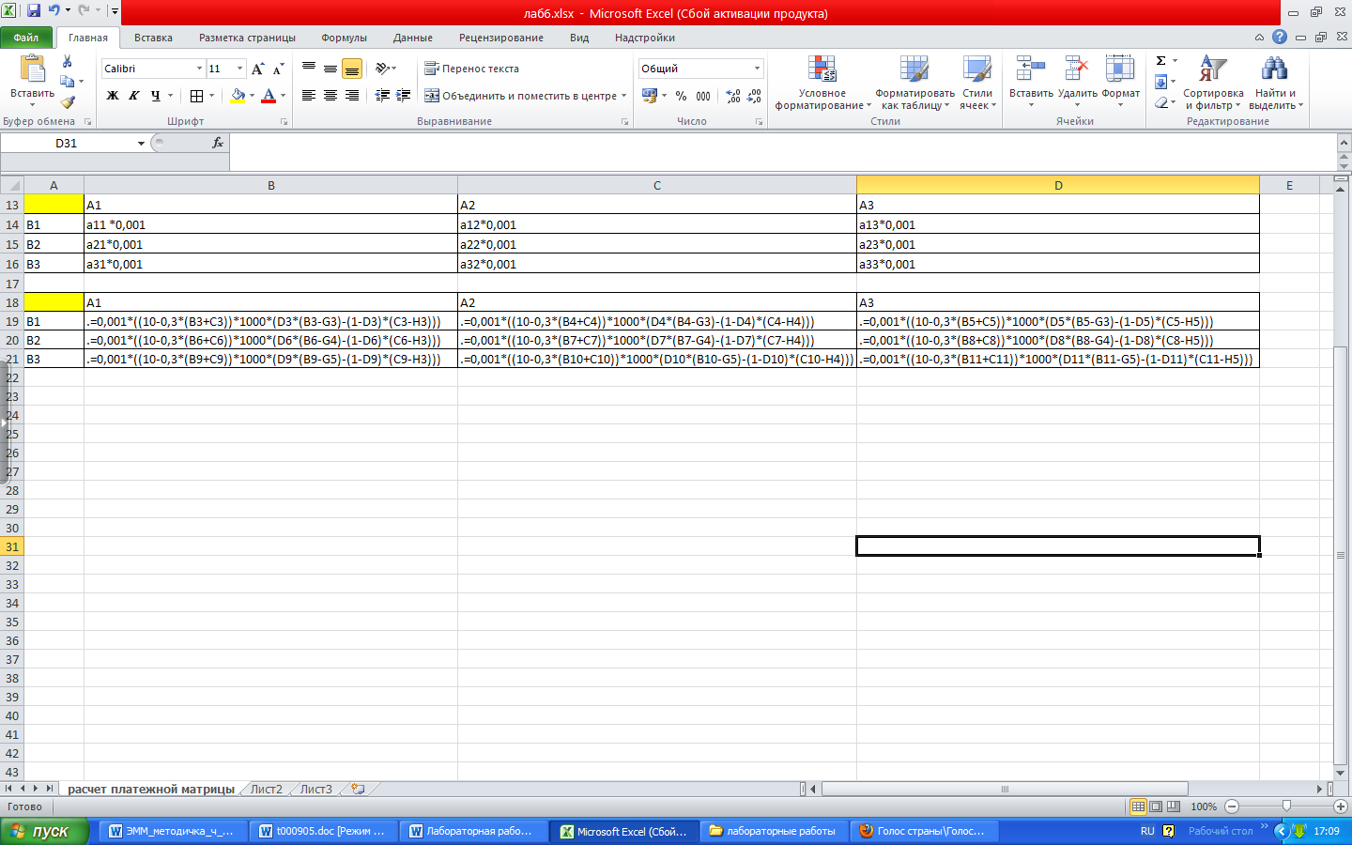Screen dimensions: 1352x845
Task: Align text left
Action: (x=309, y=96)
